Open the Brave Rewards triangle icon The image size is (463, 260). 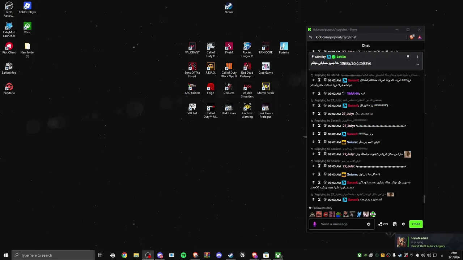pyautogui.click(x=419, y=37)
